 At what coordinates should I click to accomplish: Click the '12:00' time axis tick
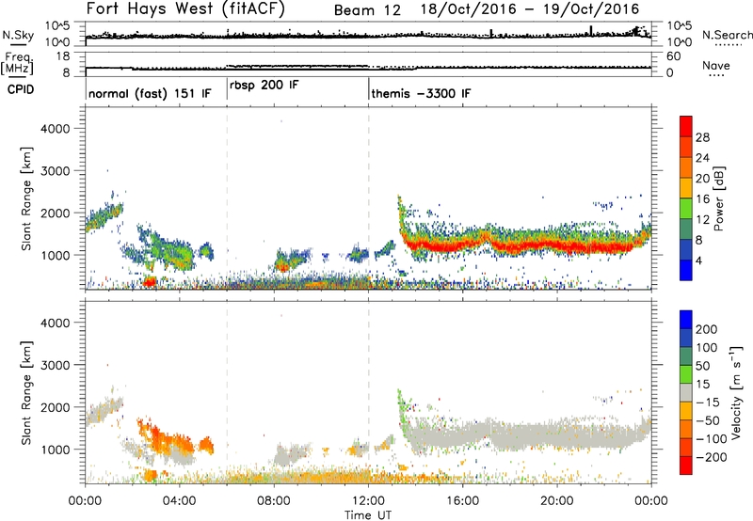(x=368, y=501)
